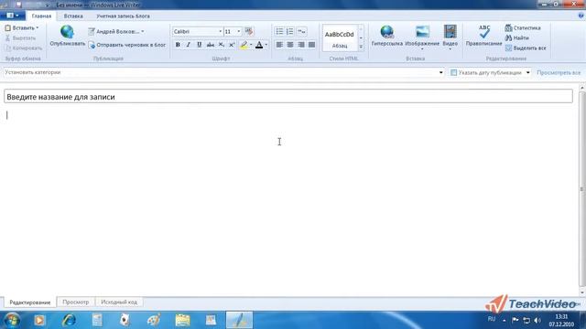586x329 pixels.
Task: Click Найти find button
Action: tap(516, 38)
